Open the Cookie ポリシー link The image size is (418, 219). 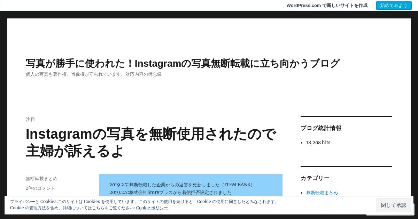point(152,208)
